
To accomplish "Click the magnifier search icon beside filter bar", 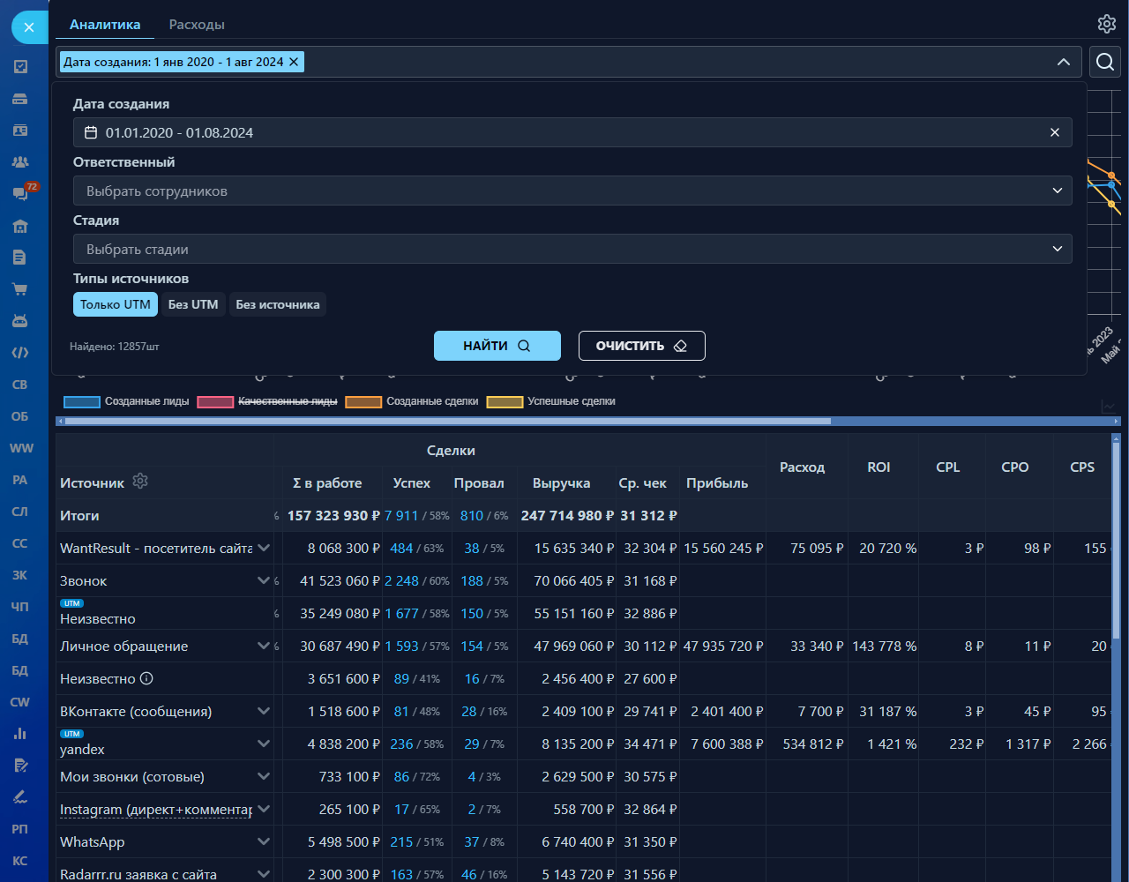I will [1104, 62].
